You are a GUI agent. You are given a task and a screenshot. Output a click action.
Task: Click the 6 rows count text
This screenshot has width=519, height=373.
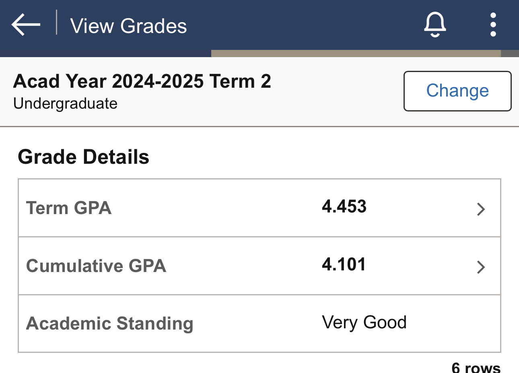[x=476, y=367]
